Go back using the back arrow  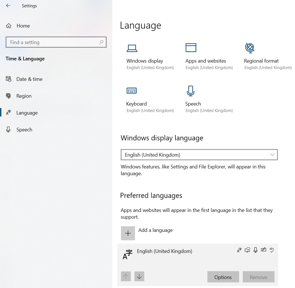click(x=8, y=6)
